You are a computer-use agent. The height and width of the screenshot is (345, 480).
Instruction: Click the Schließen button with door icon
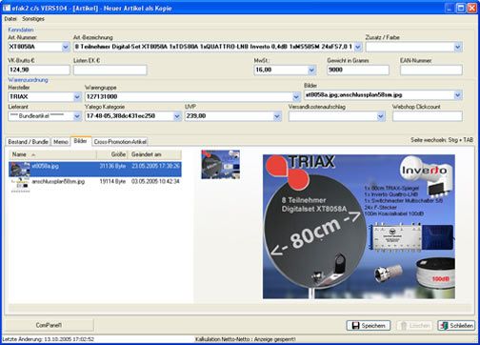456,325
